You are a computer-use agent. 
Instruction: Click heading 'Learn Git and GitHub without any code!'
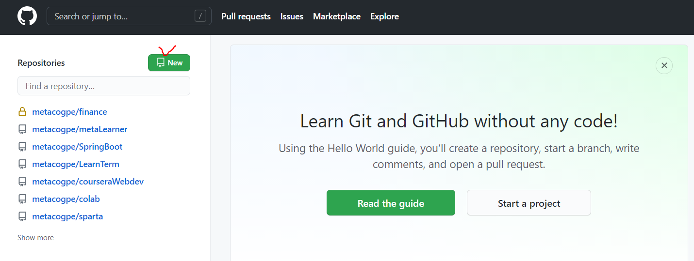click(x=459, y=121)
